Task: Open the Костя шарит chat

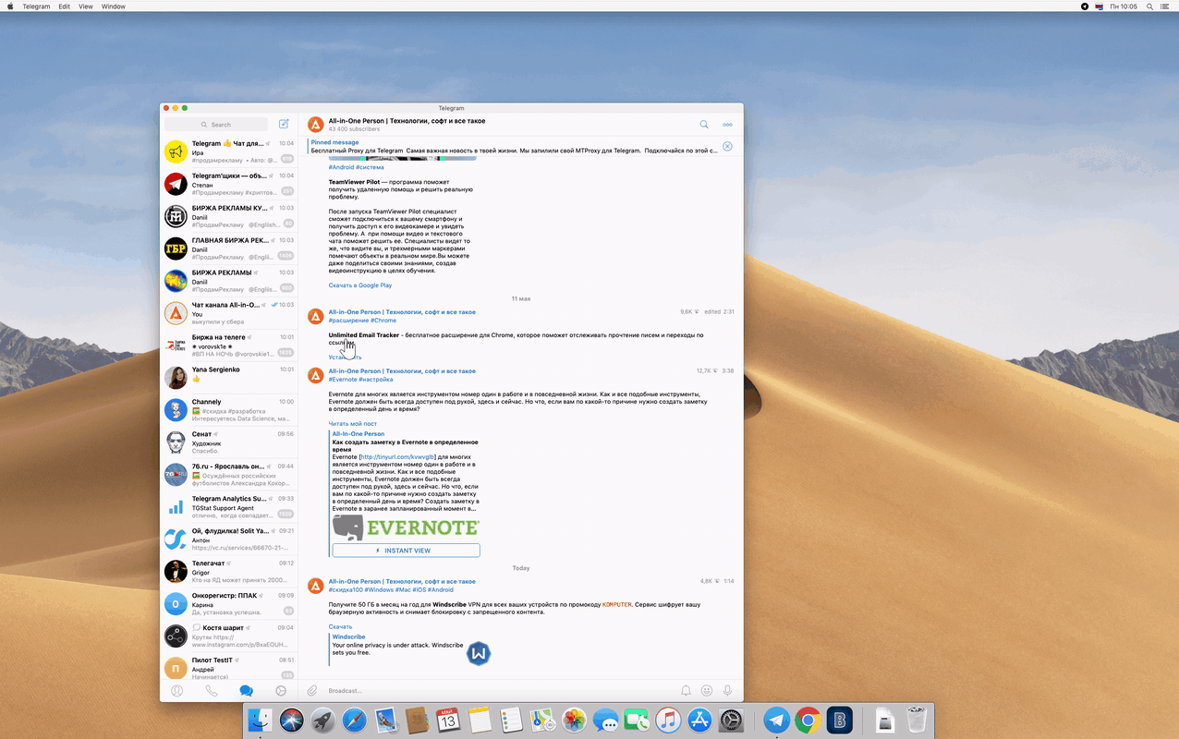Action: pyautogui.click(x=229, y=636)
